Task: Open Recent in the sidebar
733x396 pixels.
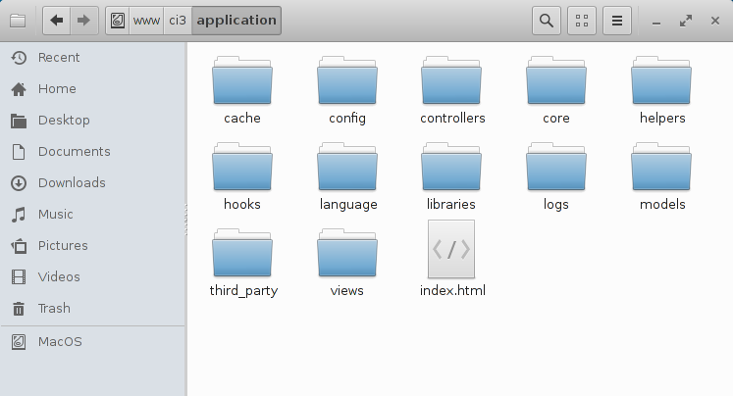Action: 58,58
